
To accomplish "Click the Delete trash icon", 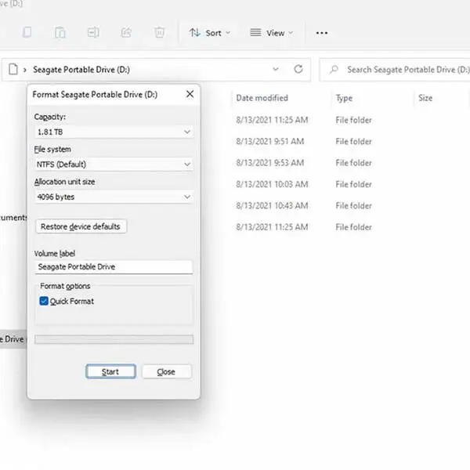I will coord(160,33).
